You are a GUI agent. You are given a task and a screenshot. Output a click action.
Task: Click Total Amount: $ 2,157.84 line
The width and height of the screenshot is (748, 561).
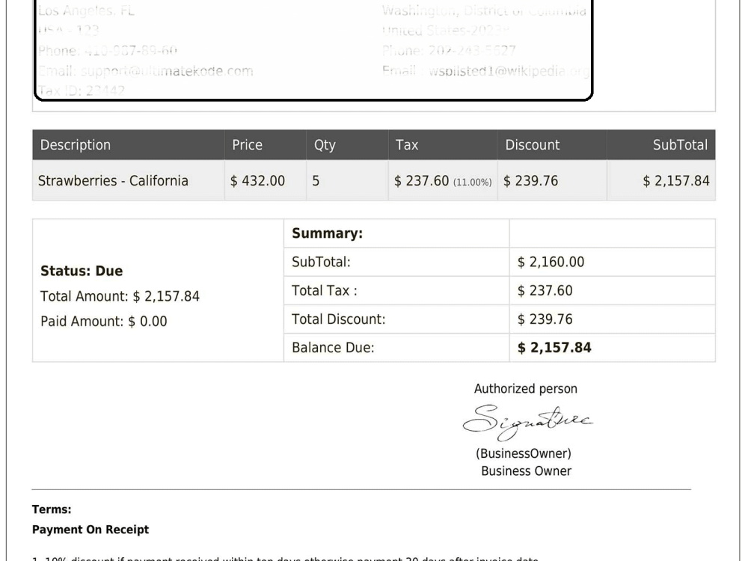pyautogui.click(x=120, y=296)
